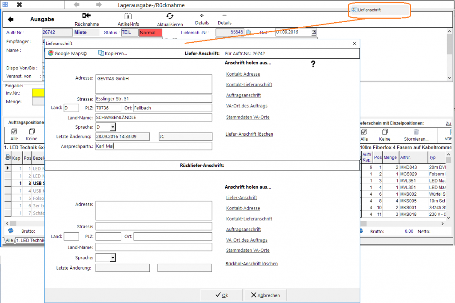Screen dimensions: 455x303
Task: Click right arrow of Lieferschein horizontal scrollbar
Action: coord(443,224)
